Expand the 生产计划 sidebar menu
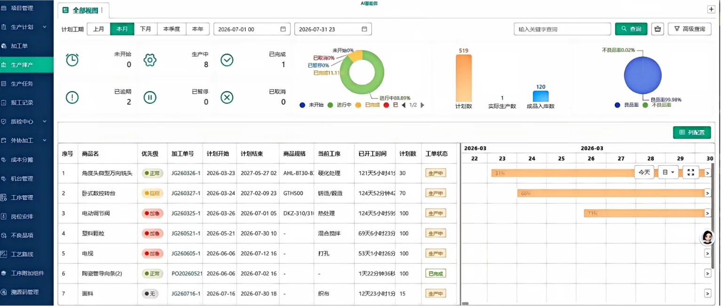721x306 pixels. [x=26, y=27]
